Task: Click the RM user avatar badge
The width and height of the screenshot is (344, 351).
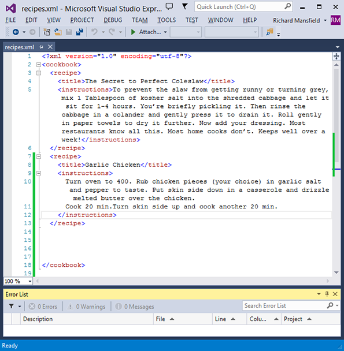Action: pyautogui.click(x=335, y=20)
